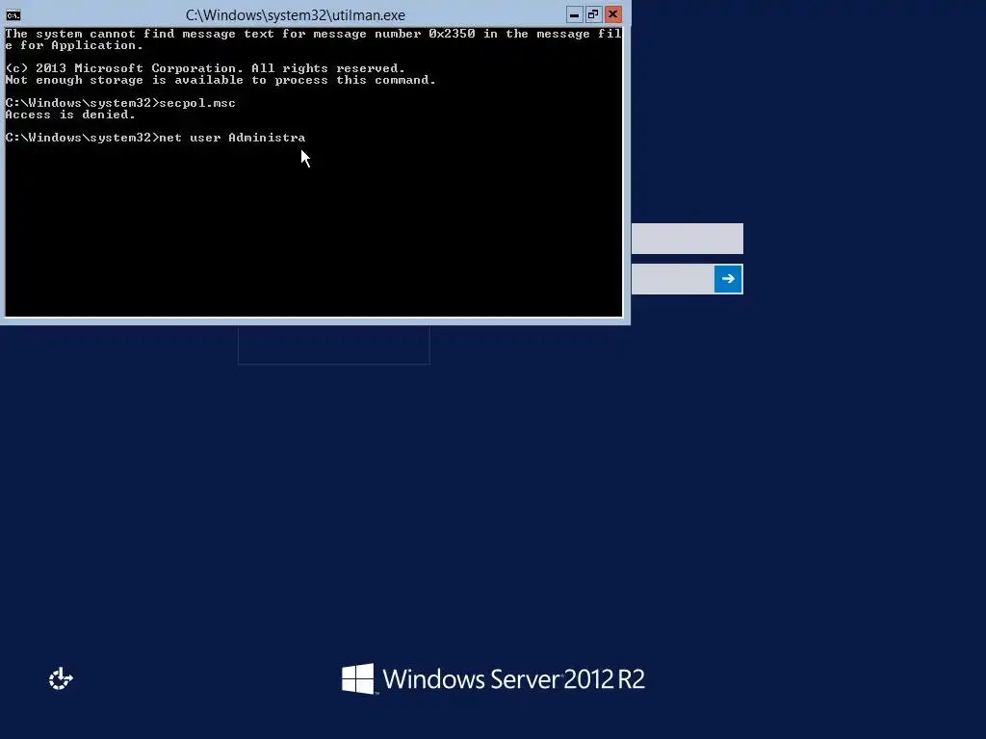Click the 'net user Administra' command line
The image size is (986, 739).
click(155, 138)
